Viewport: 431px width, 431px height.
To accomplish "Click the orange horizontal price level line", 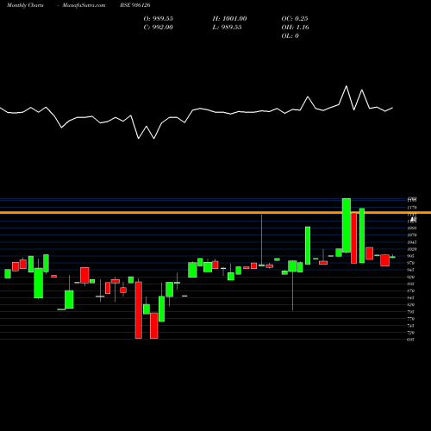I will [x=215, y=213].
